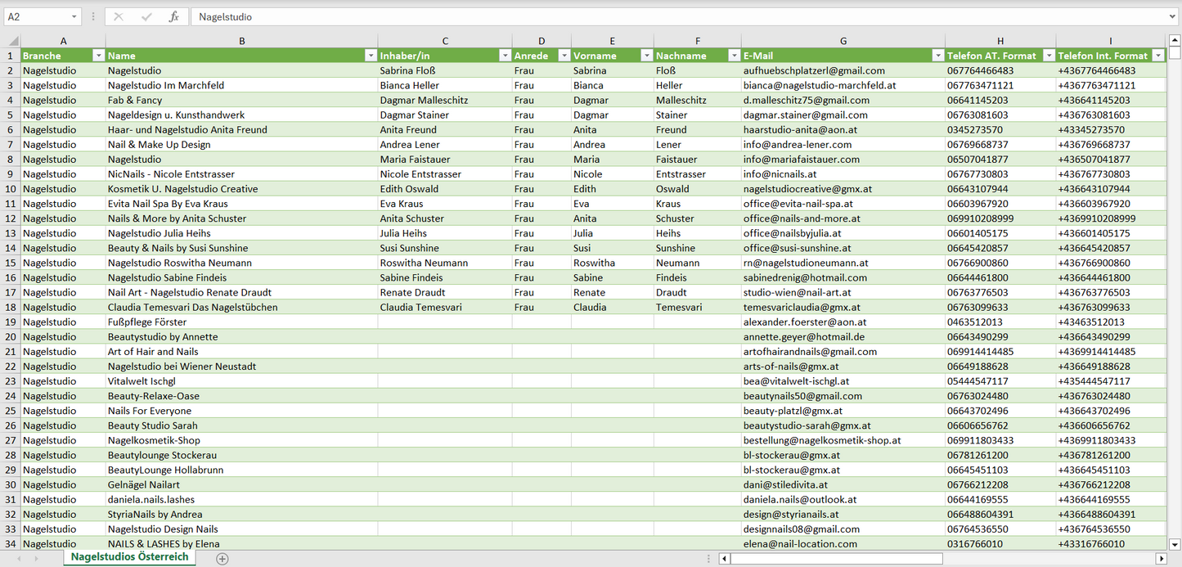Select the cell 'Evita Nail Spa By Eva Kraus'
The image size is (1182, 567).
[x=241, y=204]
